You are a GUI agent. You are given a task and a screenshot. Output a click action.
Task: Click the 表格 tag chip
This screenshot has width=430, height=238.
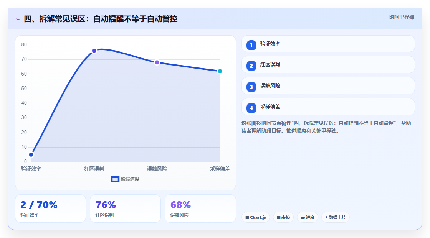point(283,217)
